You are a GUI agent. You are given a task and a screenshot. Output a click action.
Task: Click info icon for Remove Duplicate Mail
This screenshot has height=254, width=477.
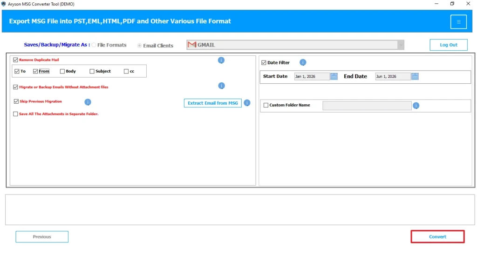point(221,60)
